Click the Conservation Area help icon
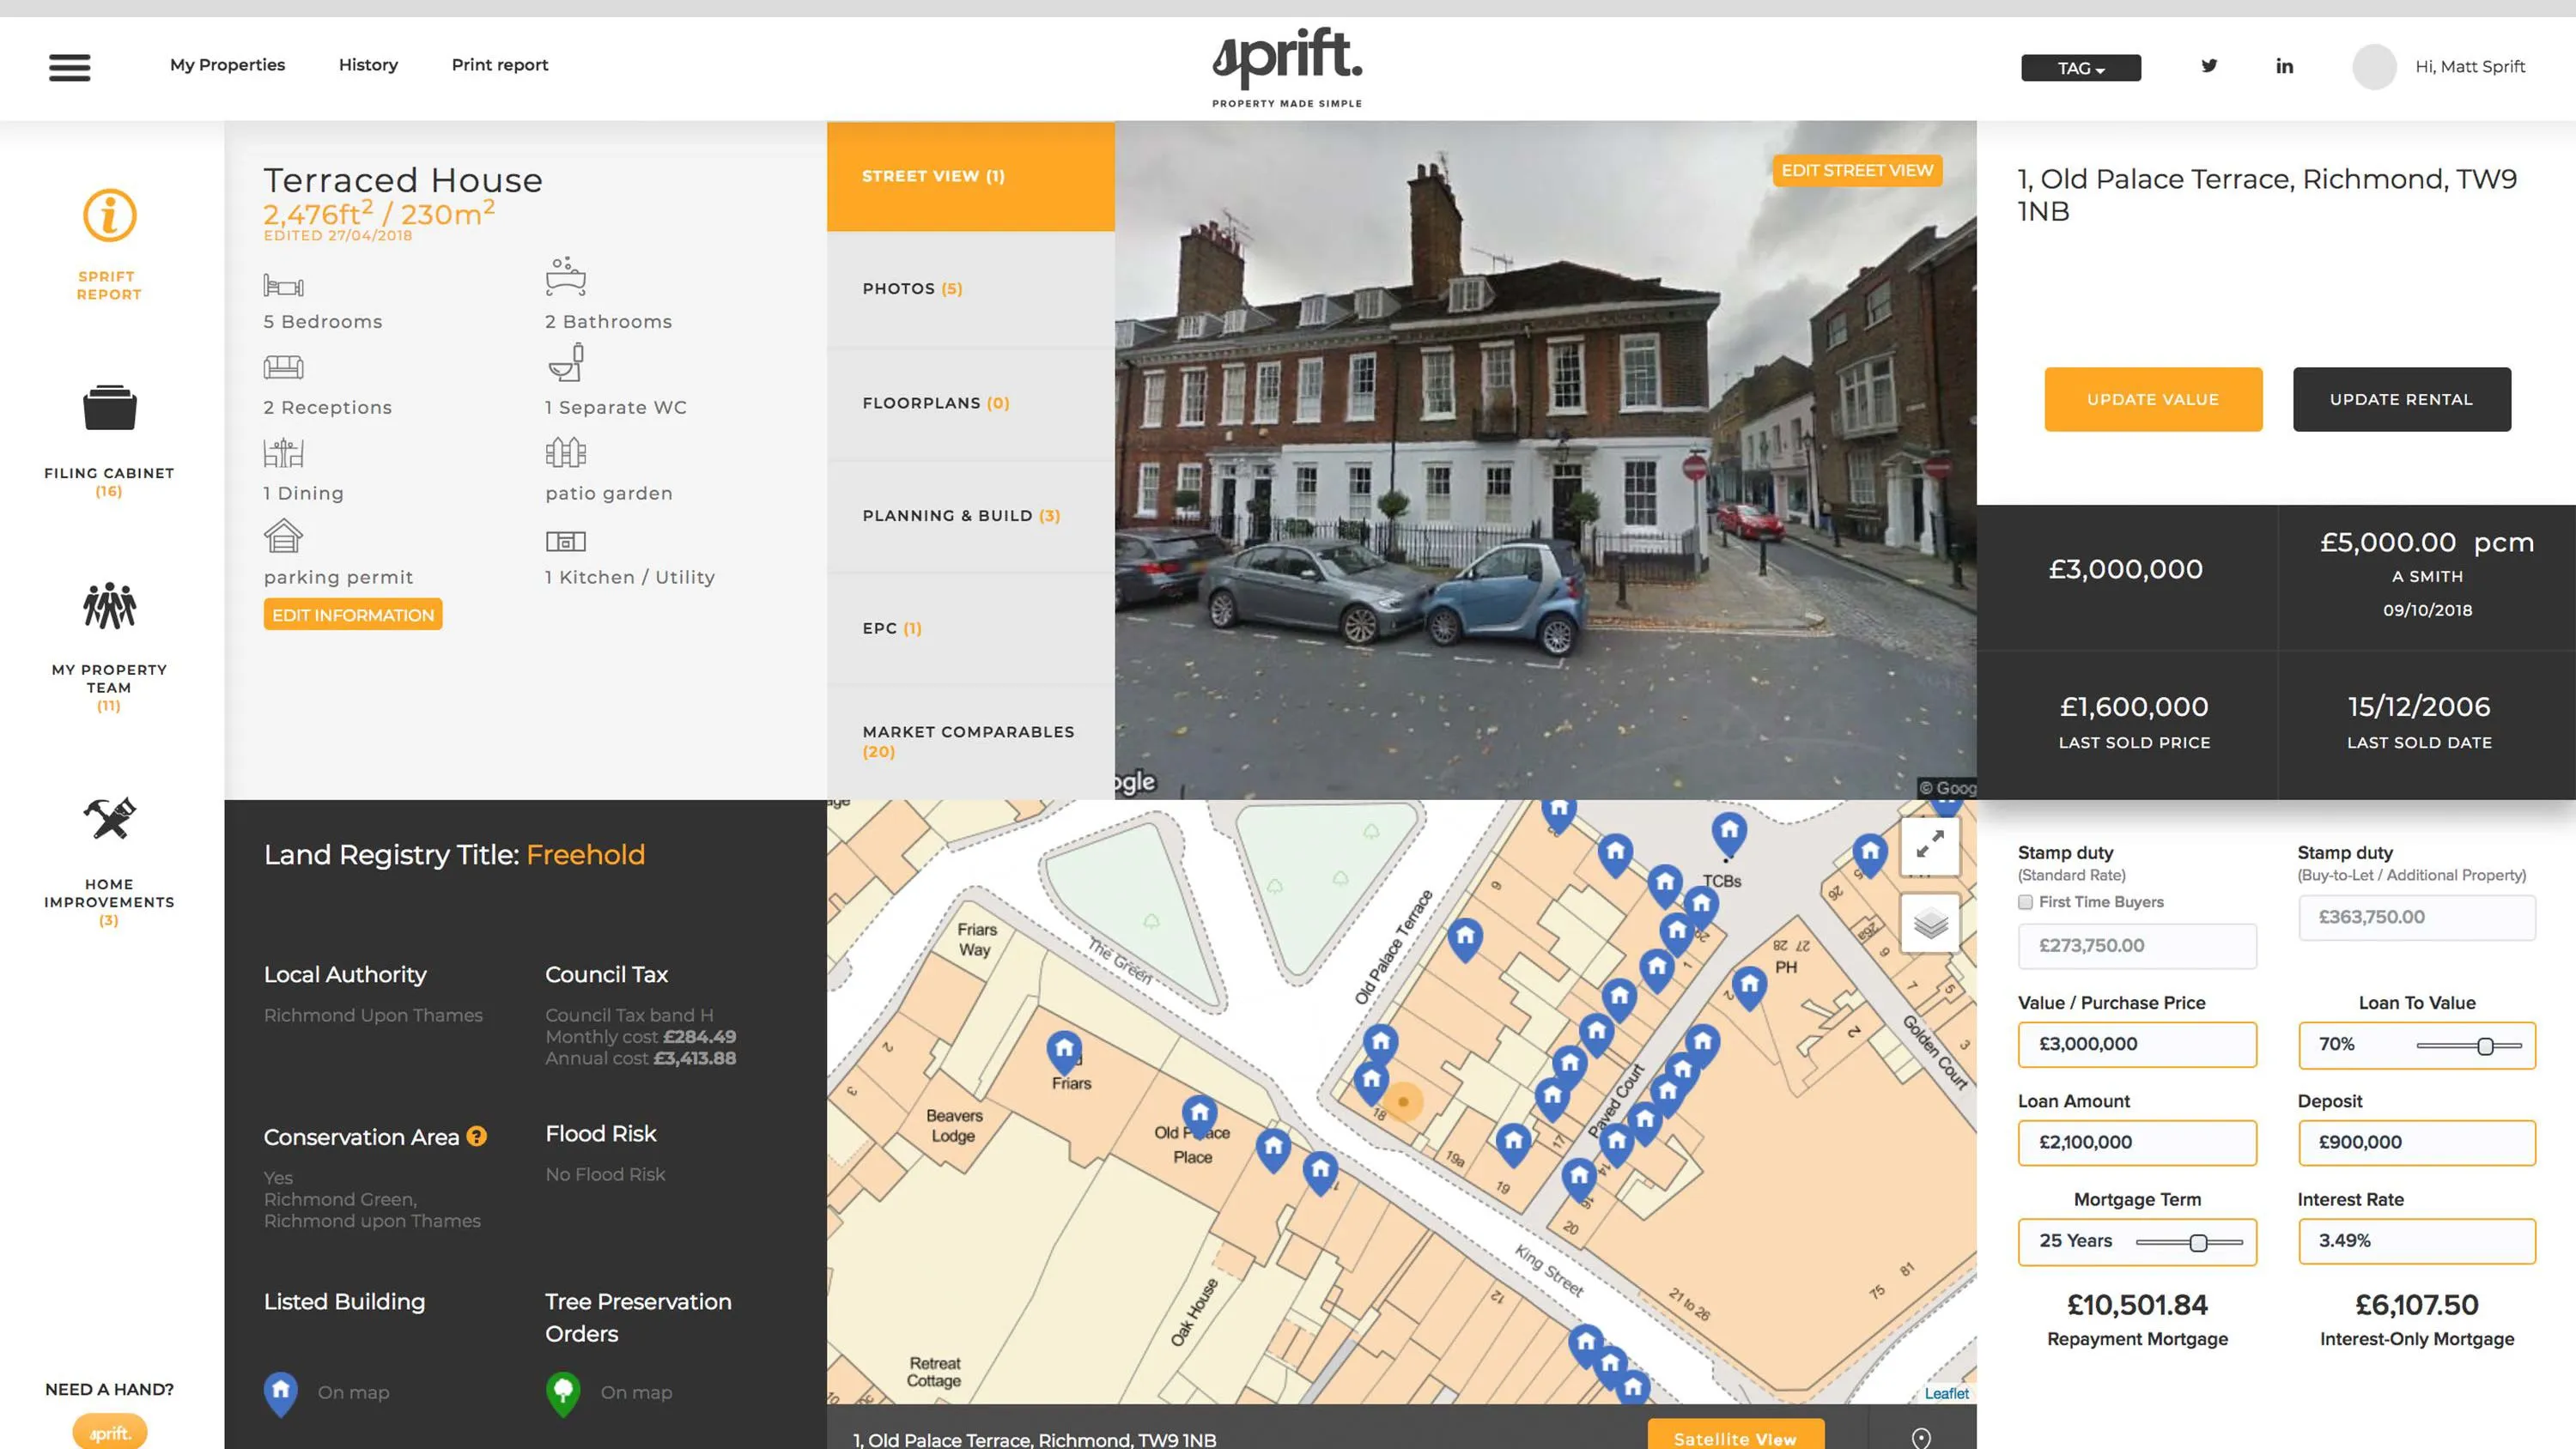The height and width of the screenshot is (1449, 2576). pos(477,1136)
